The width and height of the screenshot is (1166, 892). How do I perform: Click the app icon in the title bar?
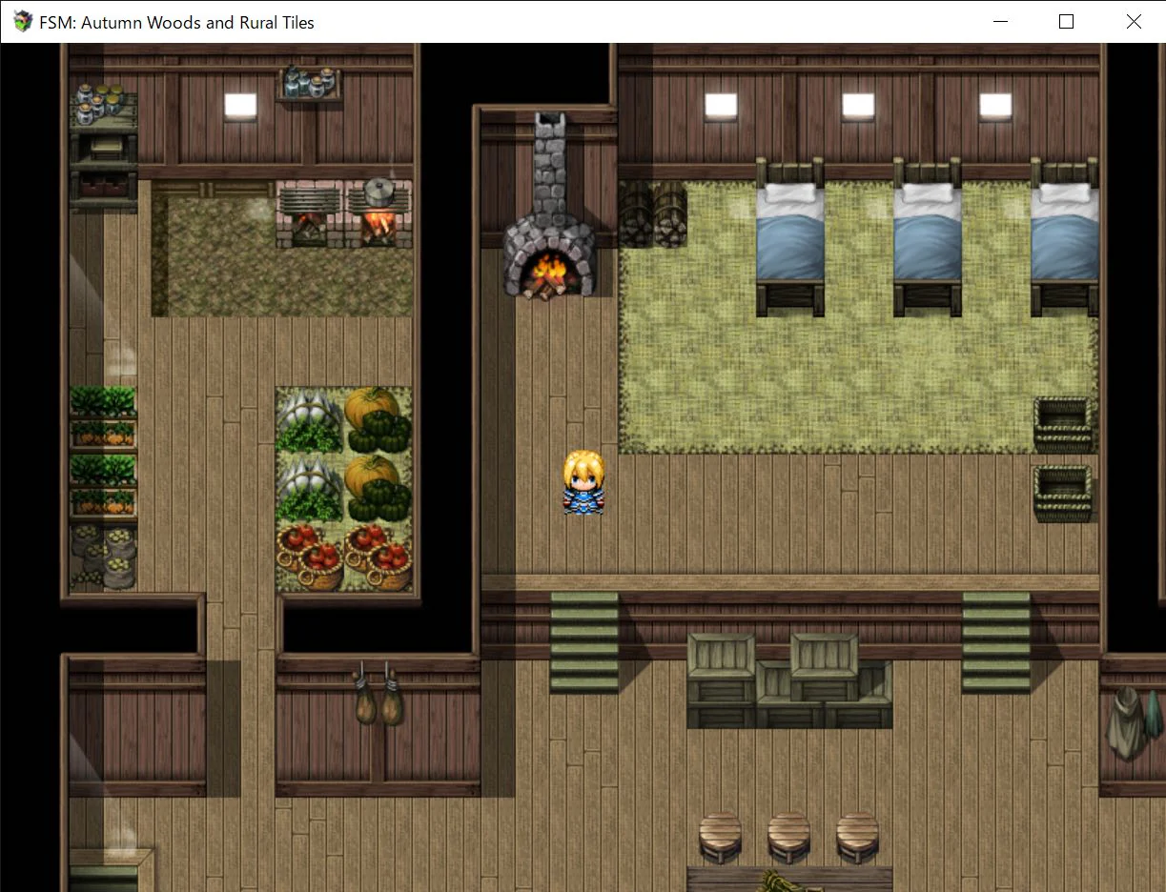click(22, 21)
